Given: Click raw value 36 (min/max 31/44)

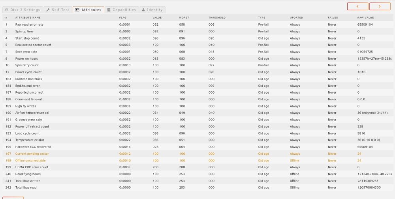Looking at the screenshot, I should pos(372,113).
